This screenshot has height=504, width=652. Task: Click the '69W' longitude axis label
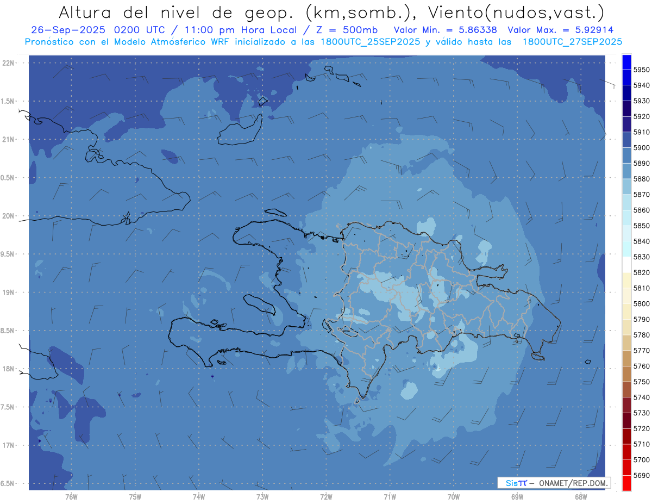point(517,497)
